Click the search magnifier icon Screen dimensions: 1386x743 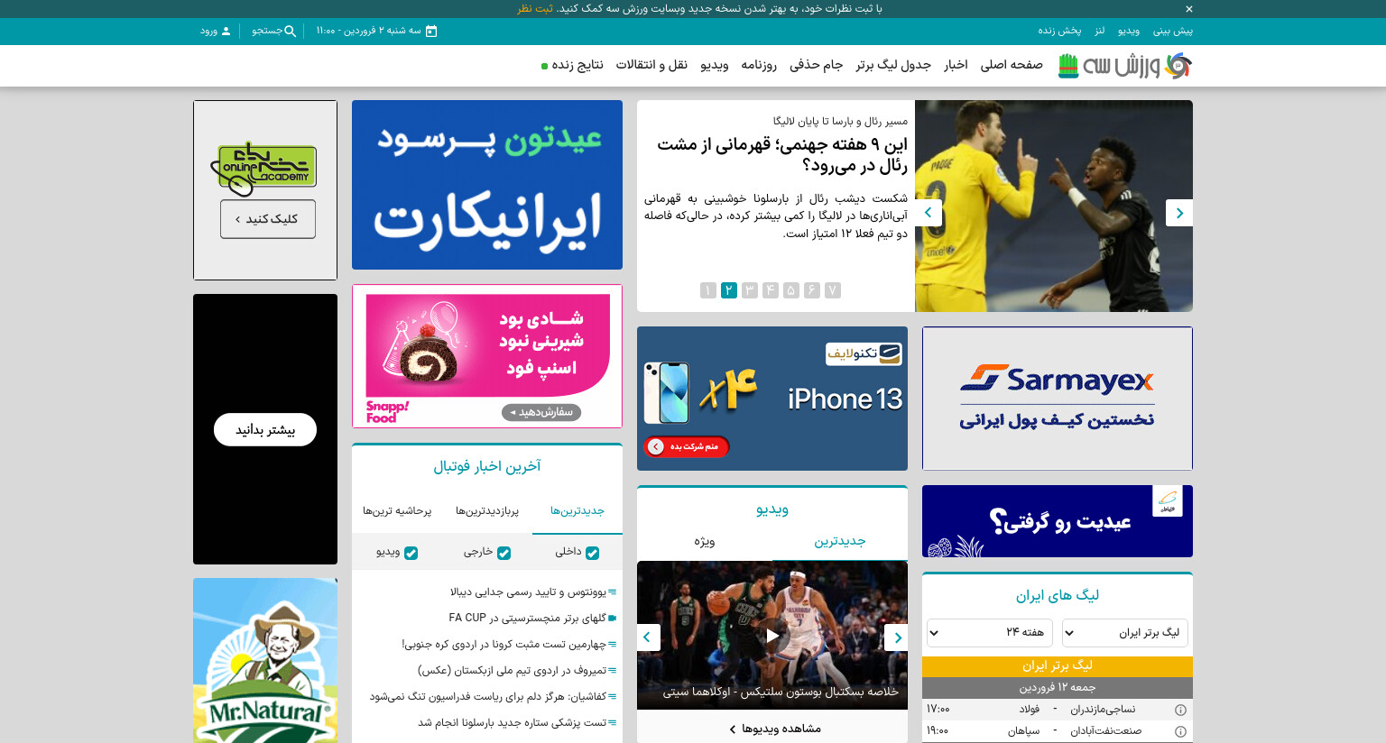[290, 31]
